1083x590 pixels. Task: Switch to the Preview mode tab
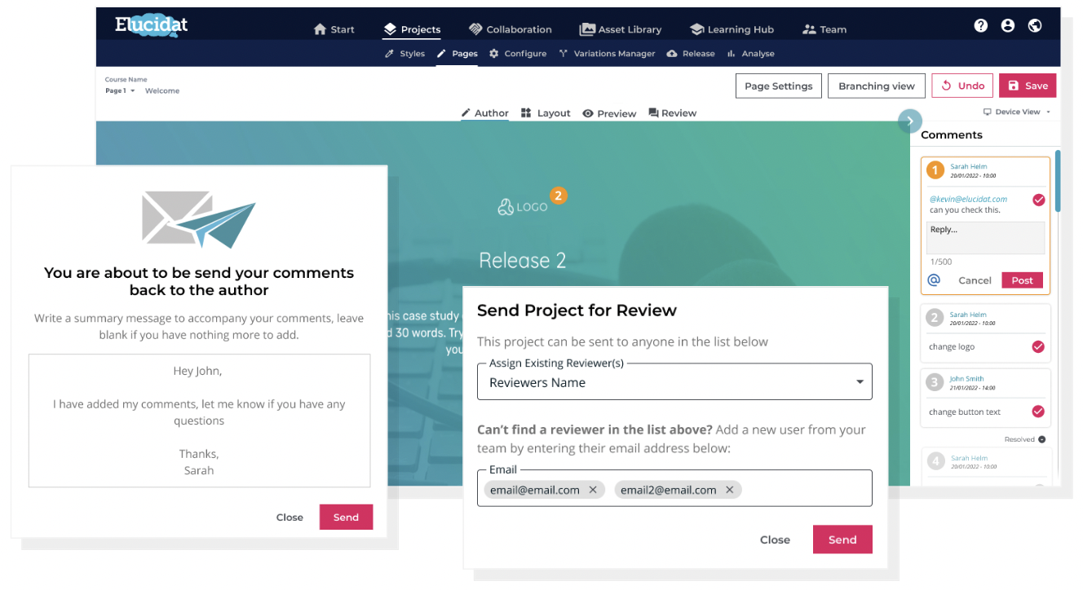[609, 113]
